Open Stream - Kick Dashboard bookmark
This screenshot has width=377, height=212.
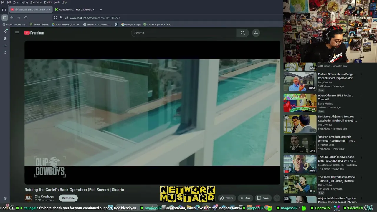(97, 24)
